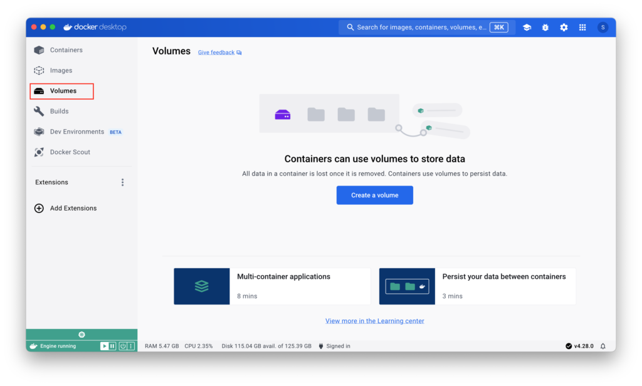Image resolution: width=642 pixels, height=386 pixels.
Task: Click the Kubernetes wheel icon above Engine status
Action: (82, 335)
